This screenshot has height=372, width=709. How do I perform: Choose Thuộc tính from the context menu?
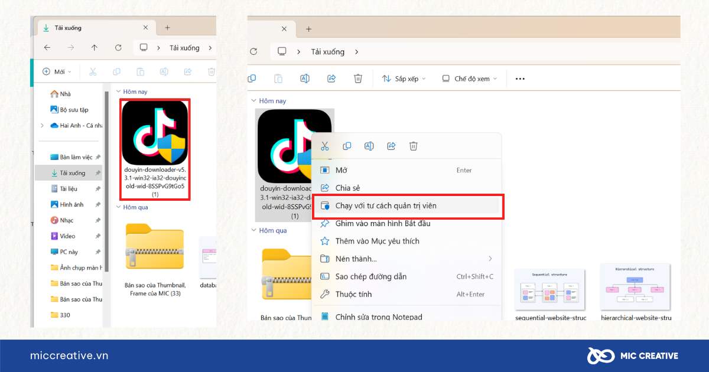click(x=406, y=294)
